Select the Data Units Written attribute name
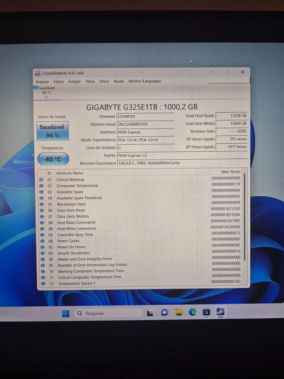The height and width of the screenshot is (379, 284). [x=73, y=216]
